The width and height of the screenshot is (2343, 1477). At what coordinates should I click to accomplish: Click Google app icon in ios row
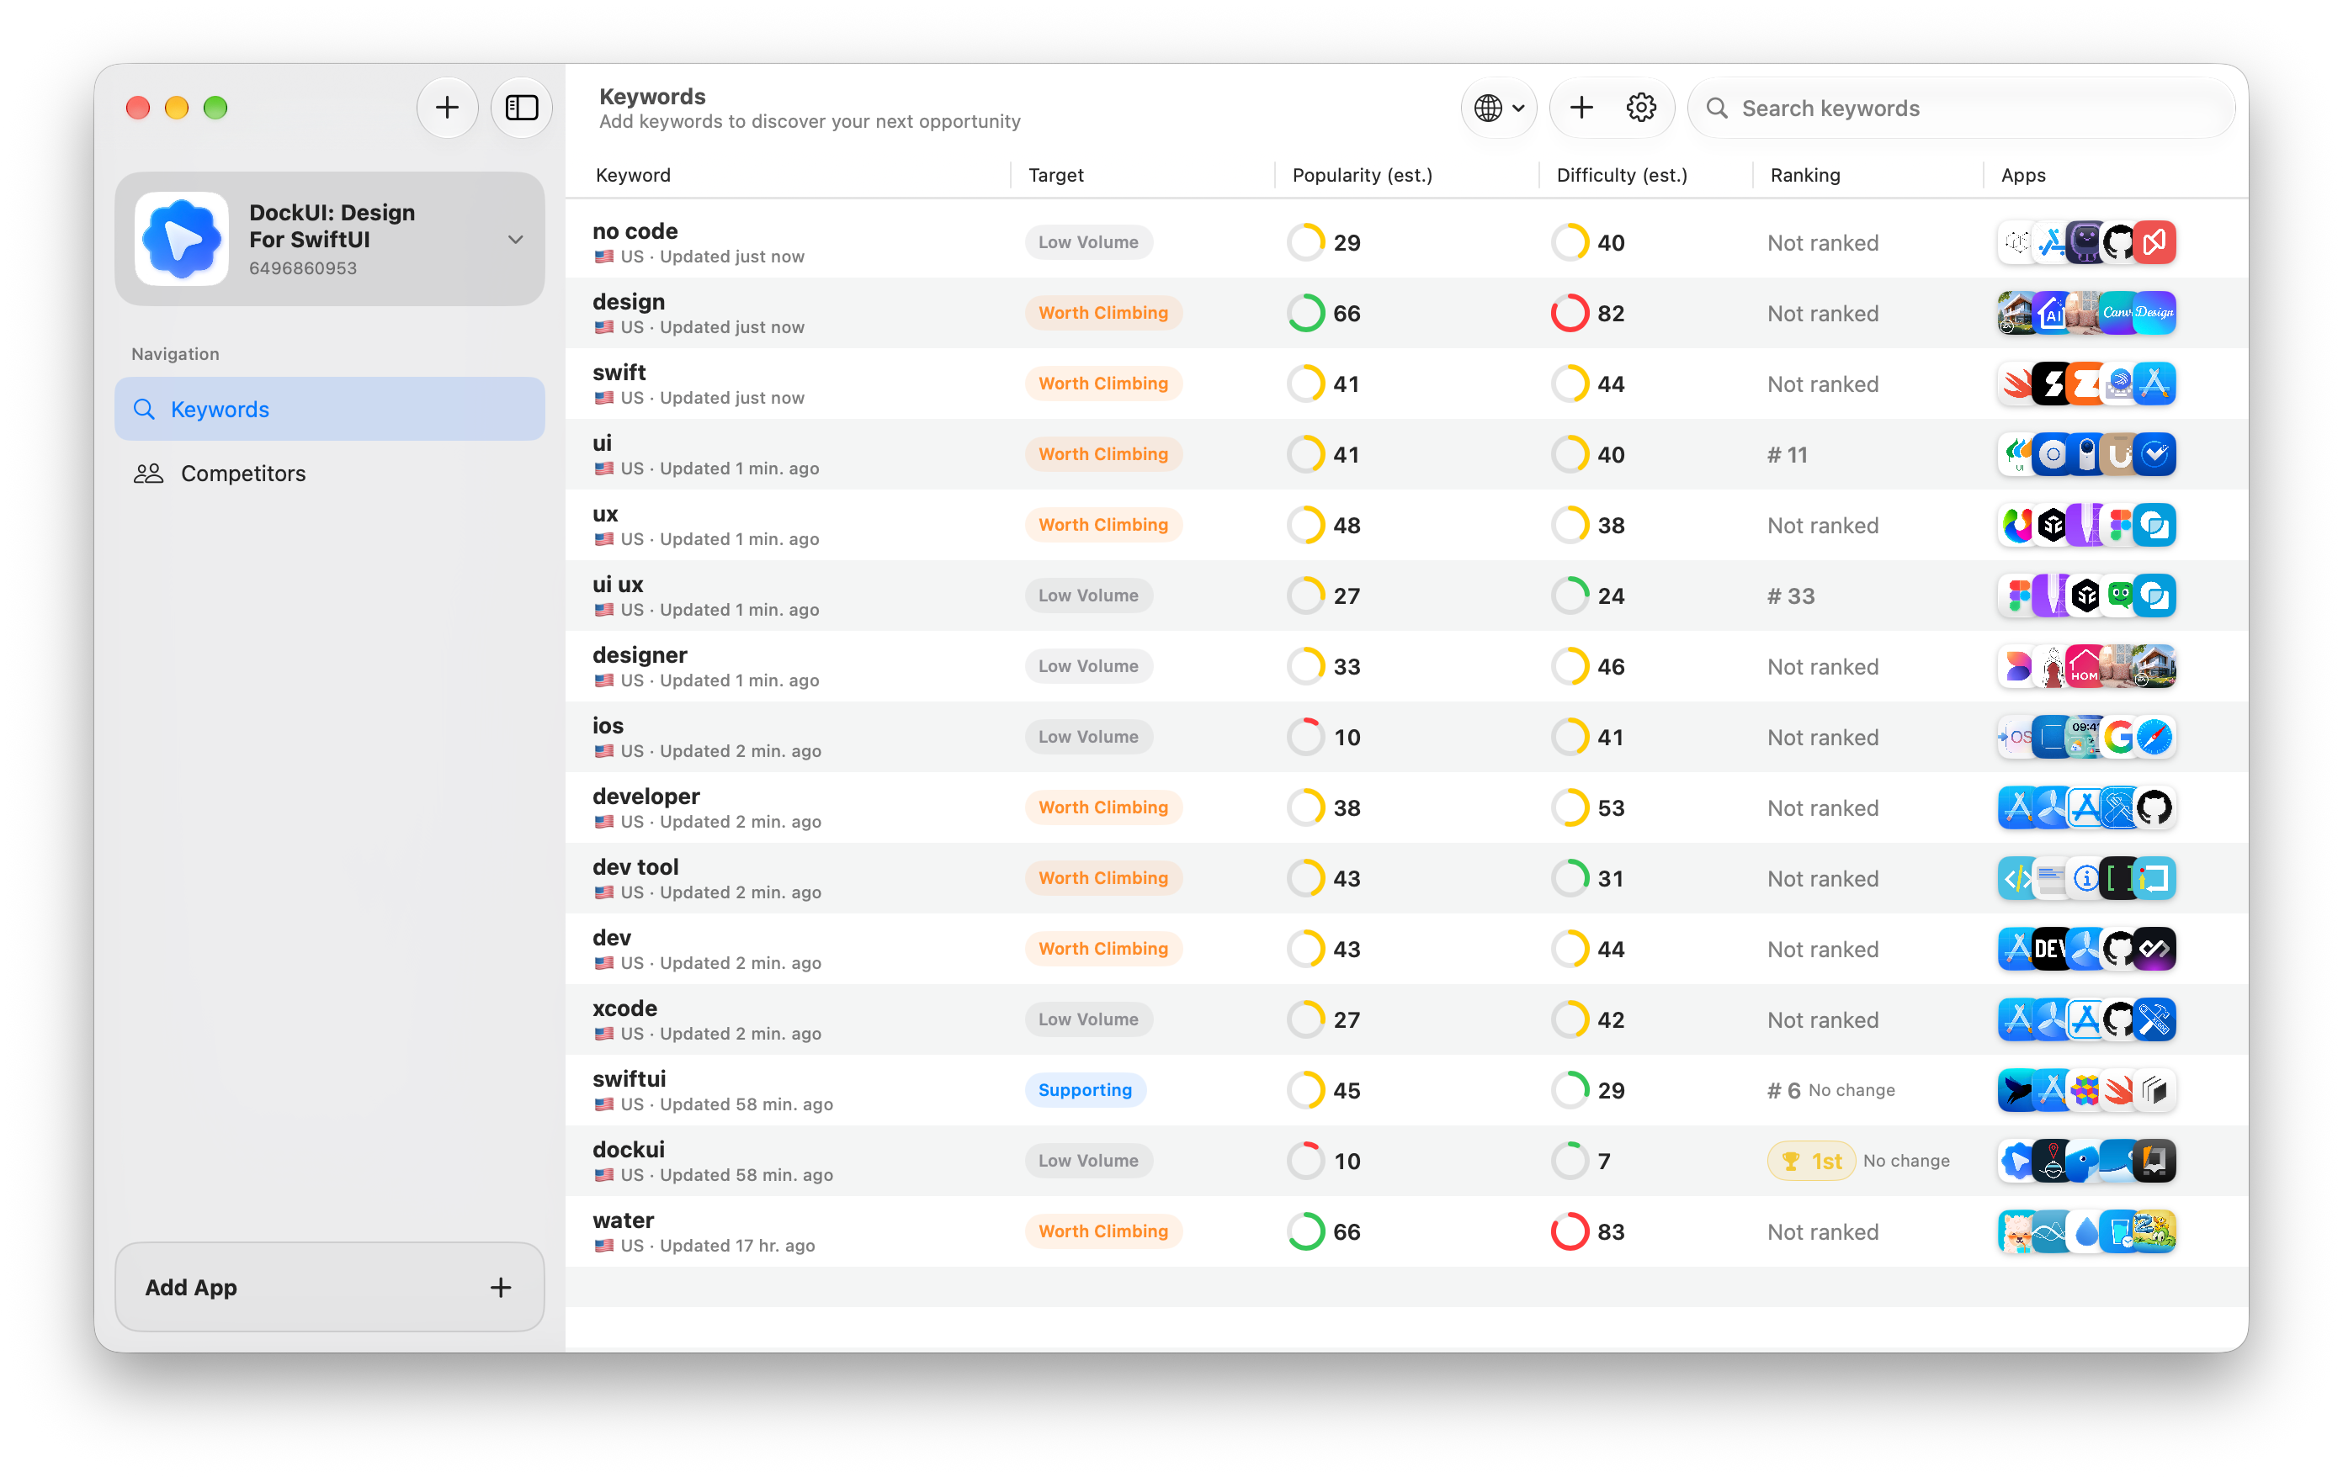point(2118,737)
